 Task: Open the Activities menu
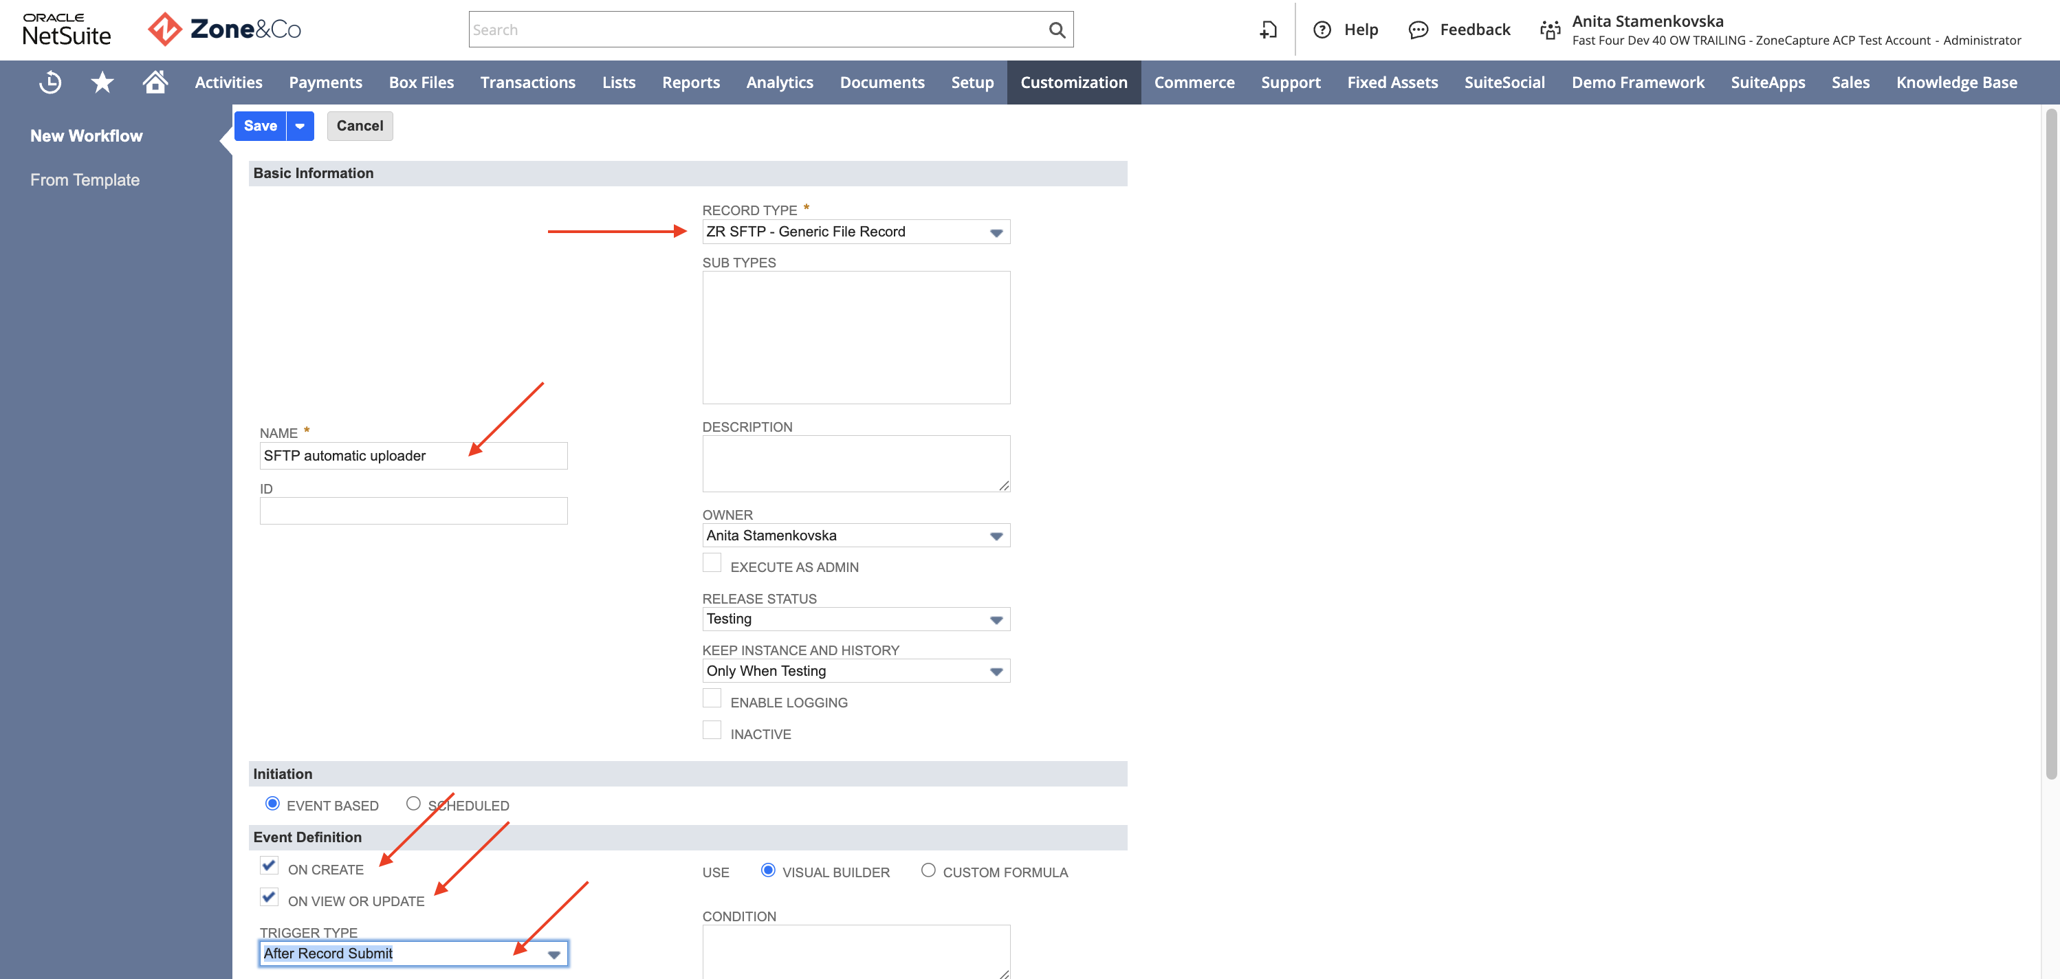pos(229,82)
